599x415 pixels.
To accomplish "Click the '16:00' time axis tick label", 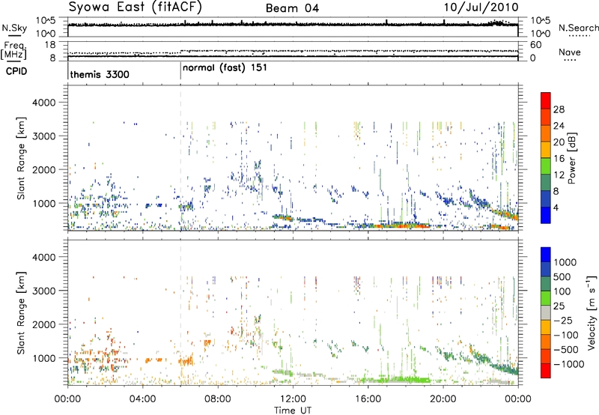I will tap(368, 399).
